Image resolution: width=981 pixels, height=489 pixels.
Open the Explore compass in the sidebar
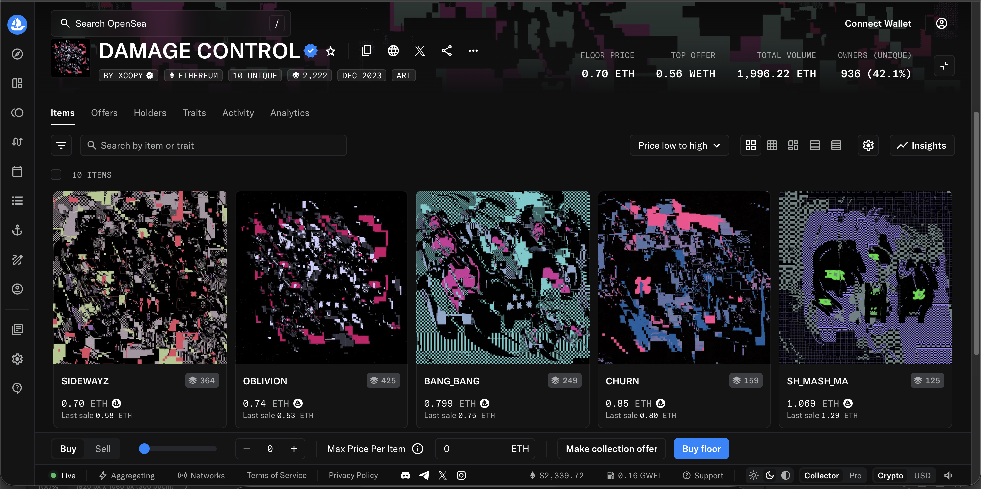(x=17, y=54)
